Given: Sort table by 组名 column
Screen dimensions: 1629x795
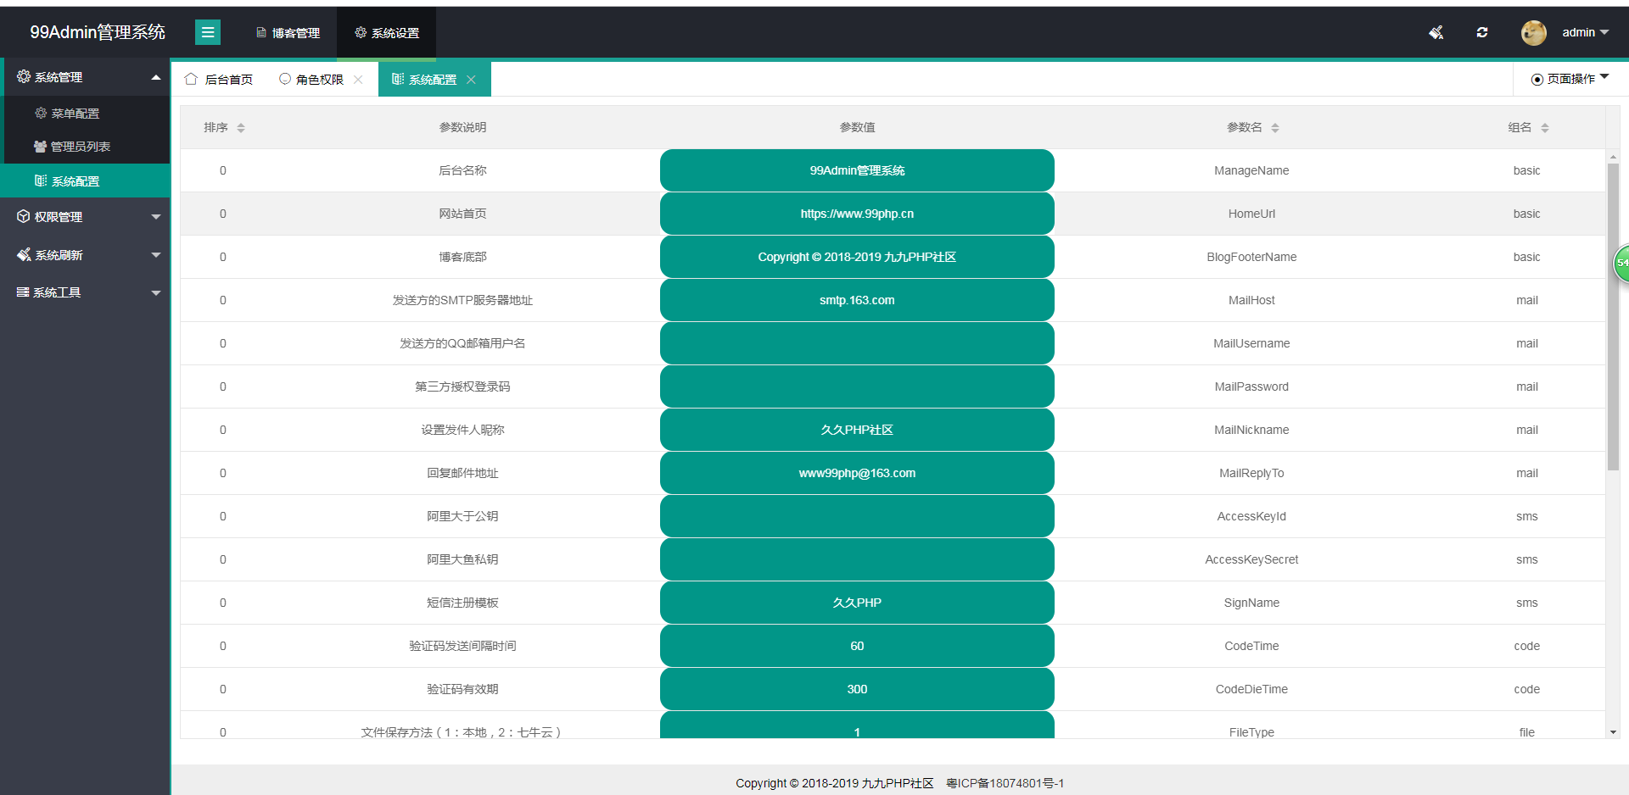Looking at the screenshot, I should [x=1544, y=127].
